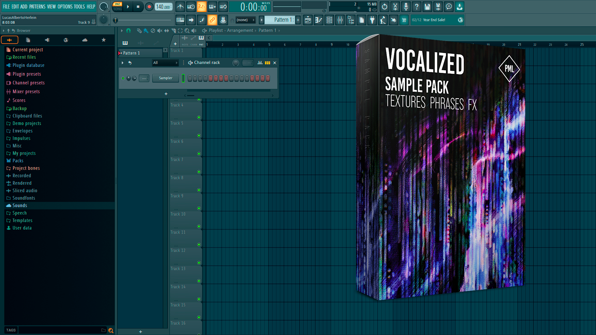Open the plugin picker plug icon

pos(372,20)
